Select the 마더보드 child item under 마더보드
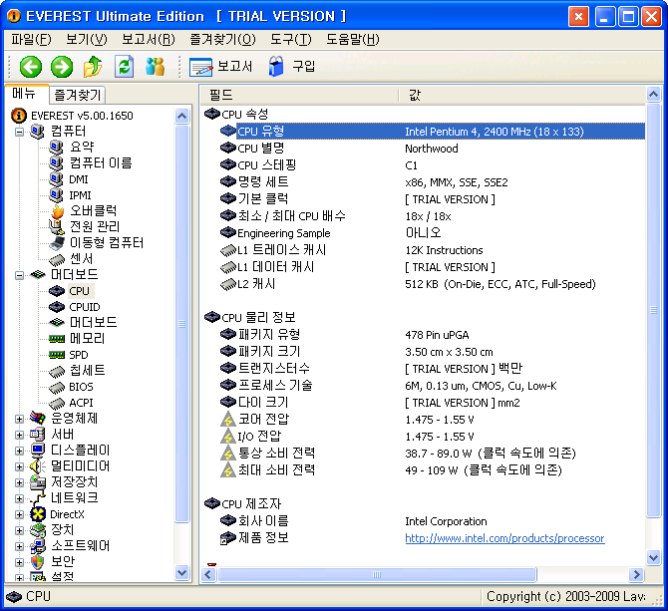This screenshot has height=611, width=668. [93, 322]
